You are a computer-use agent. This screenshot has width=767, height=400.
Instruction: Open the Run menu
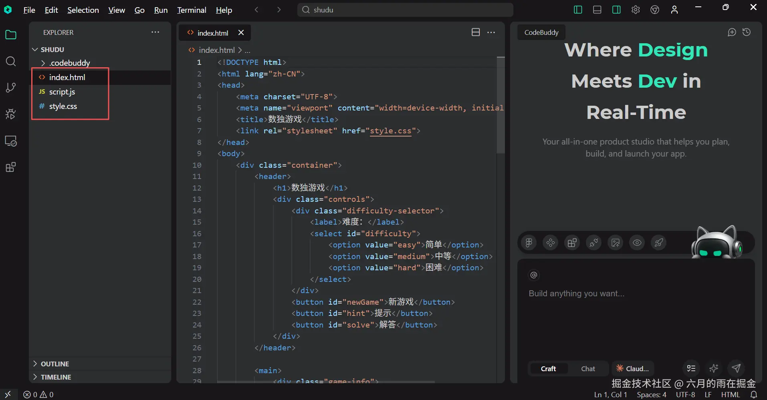click(161, 10)
